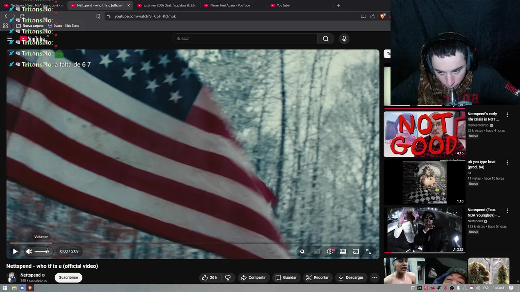Click the address bar URL
This screenshot has width=520, height=292.
tap(145, 16)
